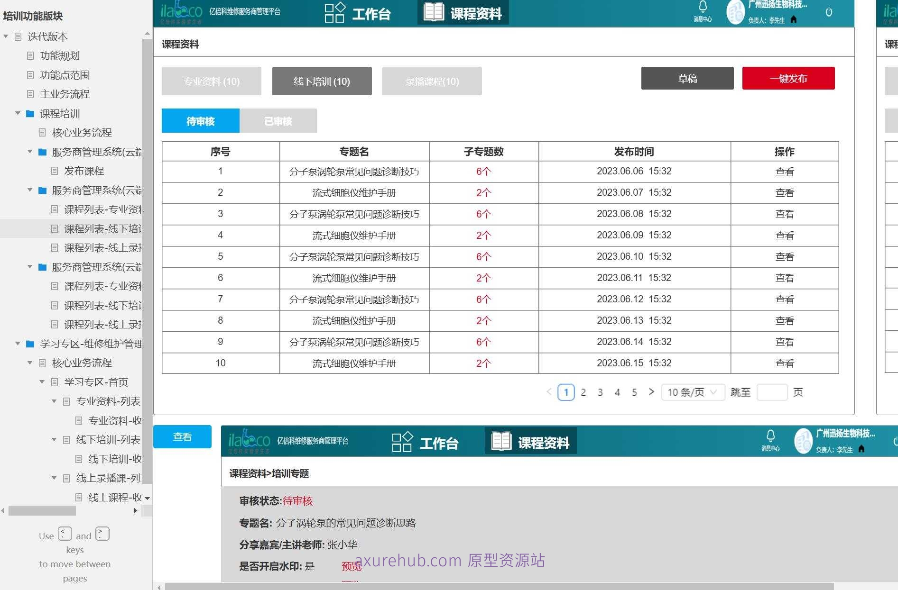Open the 10 条/页 page size dropdown

[x=693, y=392]
